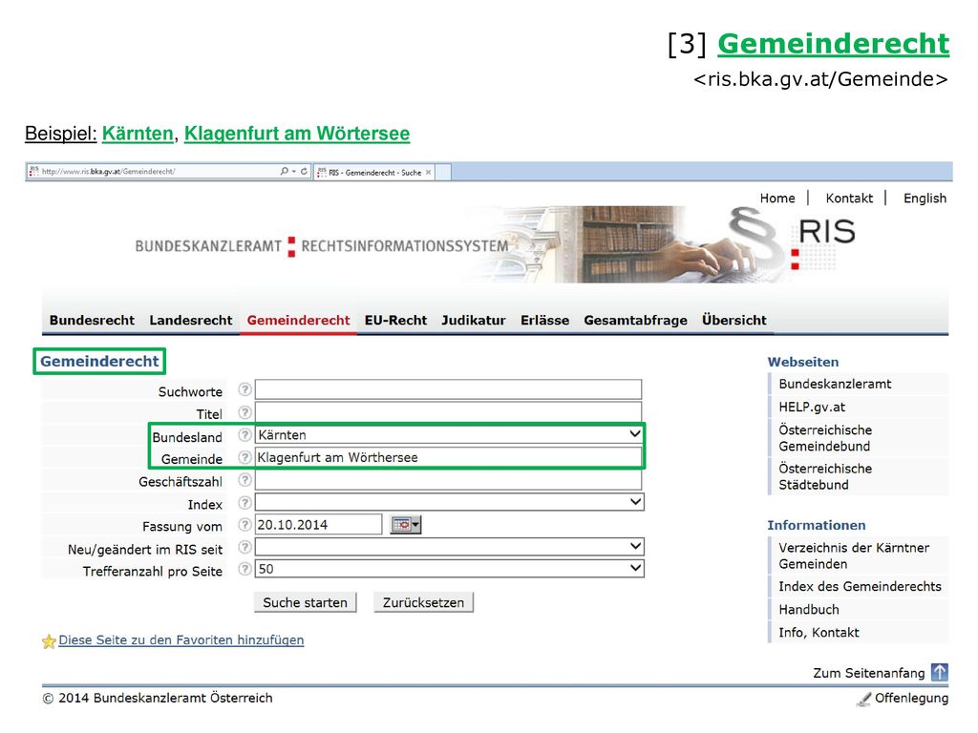Open Index des Gemeinderechts link
The width and height of the screenshot is (978, 733).
coord(860,587)
